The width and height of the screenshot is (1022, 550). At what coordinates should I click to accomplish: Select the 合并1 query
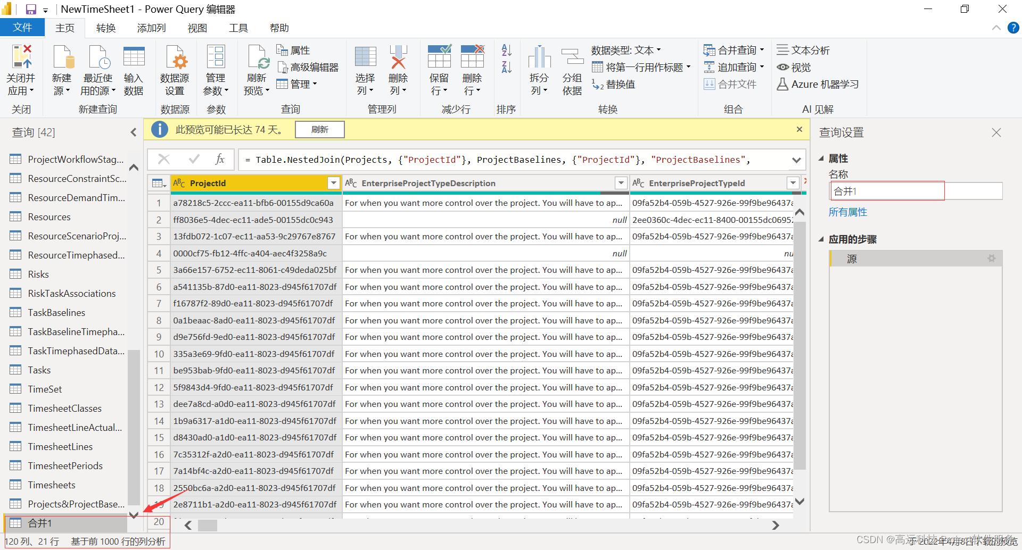65,523
